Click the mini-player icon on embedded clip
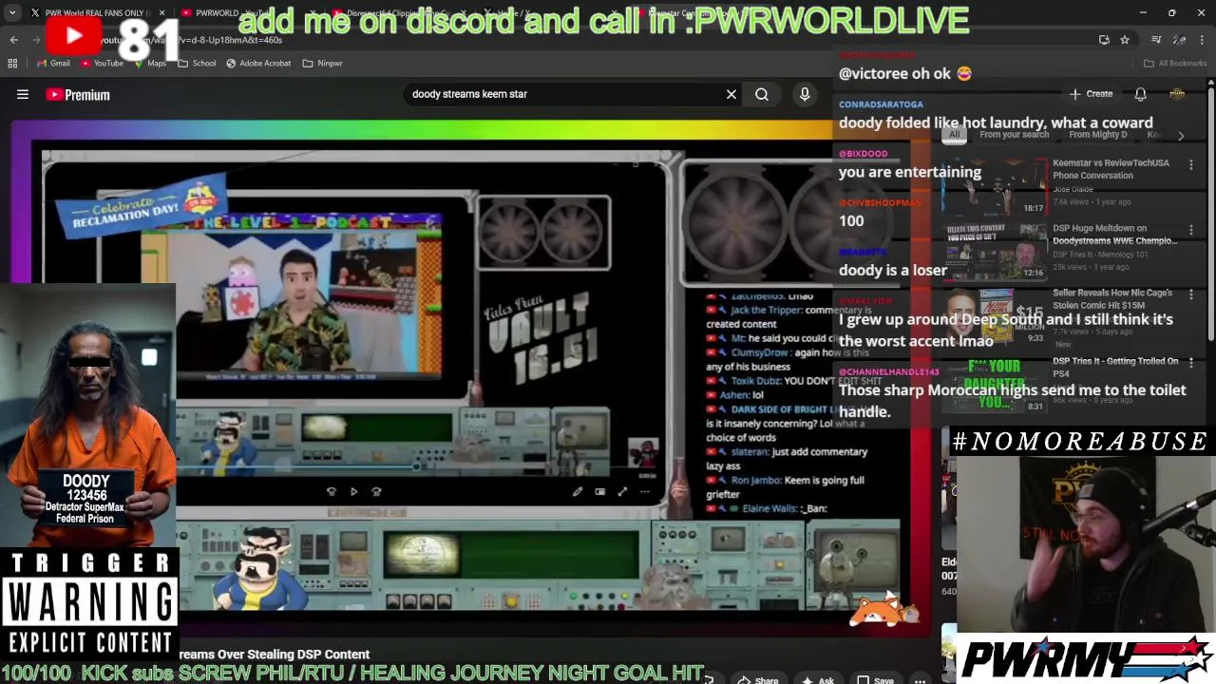 [599, 491]
